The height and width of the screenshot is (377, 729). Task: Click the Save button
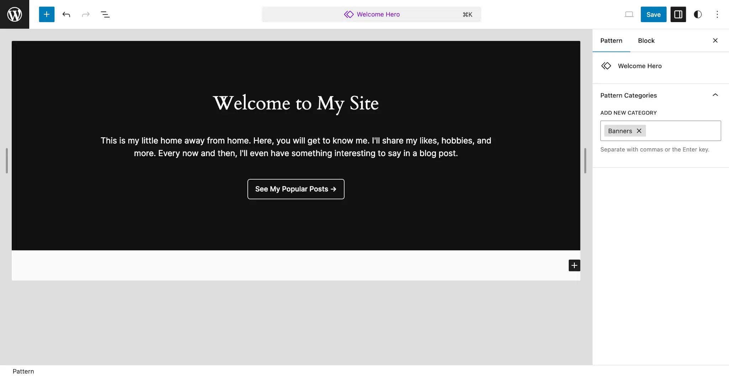pyautogui.click(x=653, y=14)
